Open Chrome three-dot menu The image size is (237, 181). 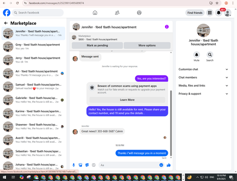click(x=233, y=3)
